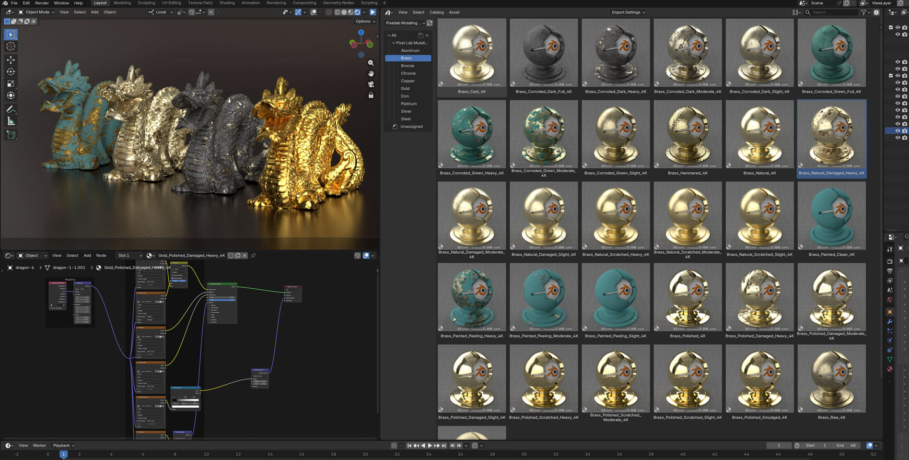Select the Transform tool
This screenshot has height=460, width=909.
click(10, 96)
